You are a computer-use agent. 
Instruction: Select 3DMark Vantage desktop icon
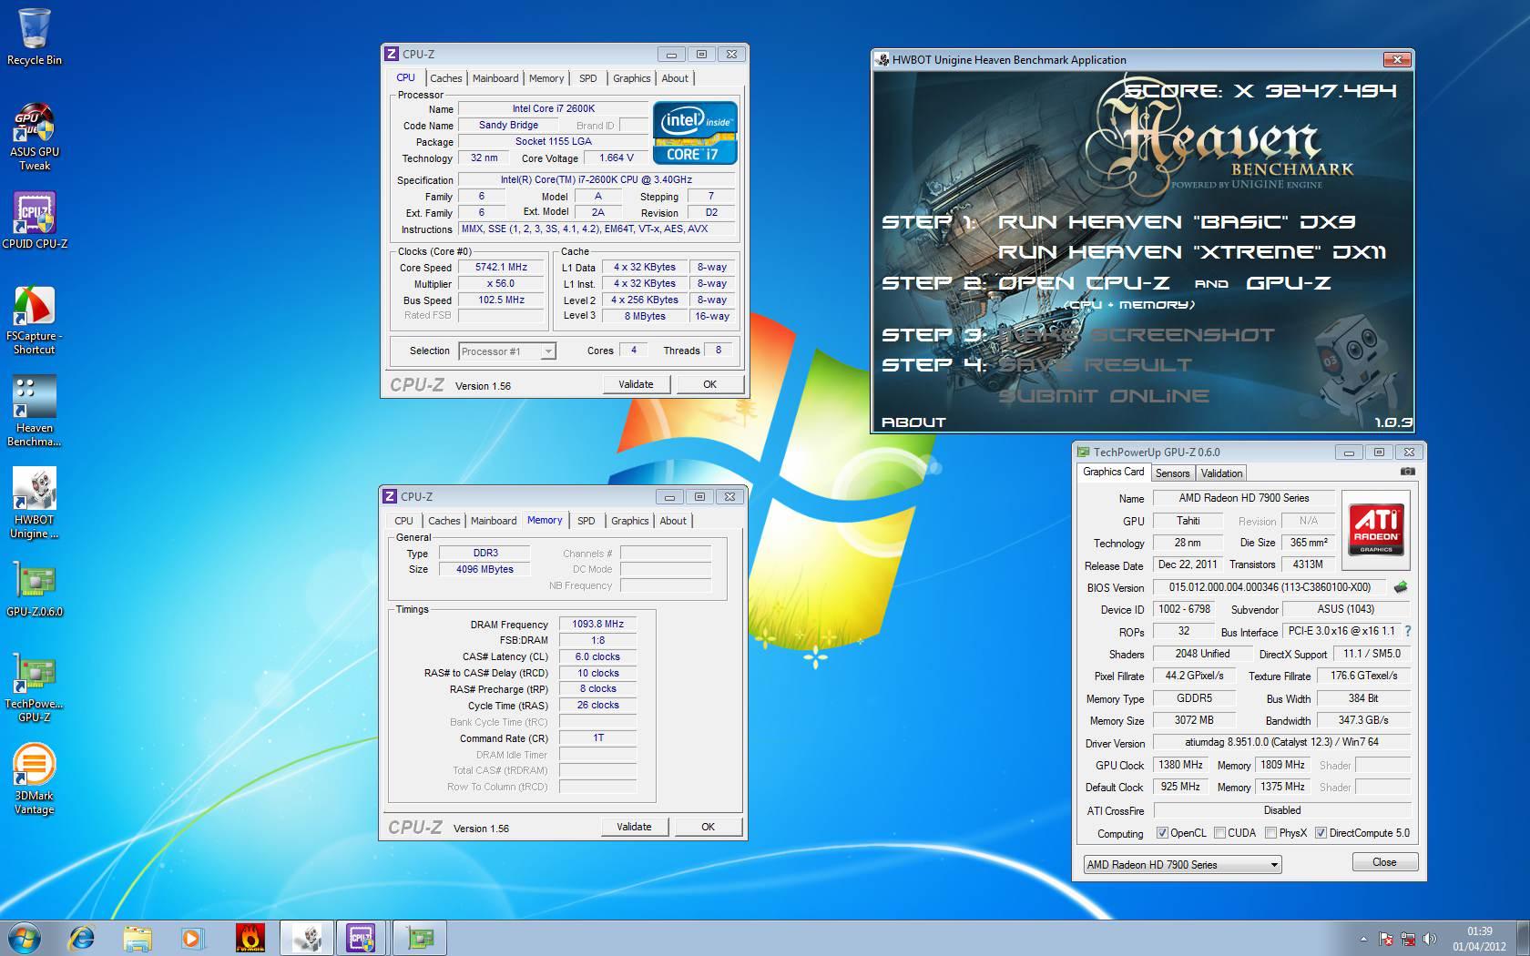[x=35, y=779]
